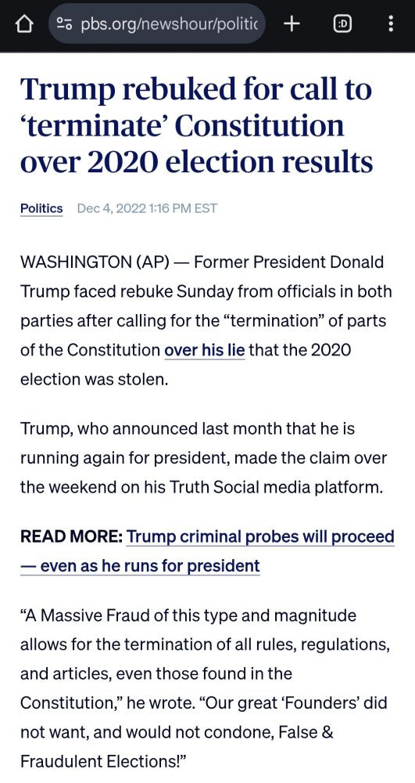Tap the browser home icon
The width and height of the screenshot is (415, 783).
25,23
